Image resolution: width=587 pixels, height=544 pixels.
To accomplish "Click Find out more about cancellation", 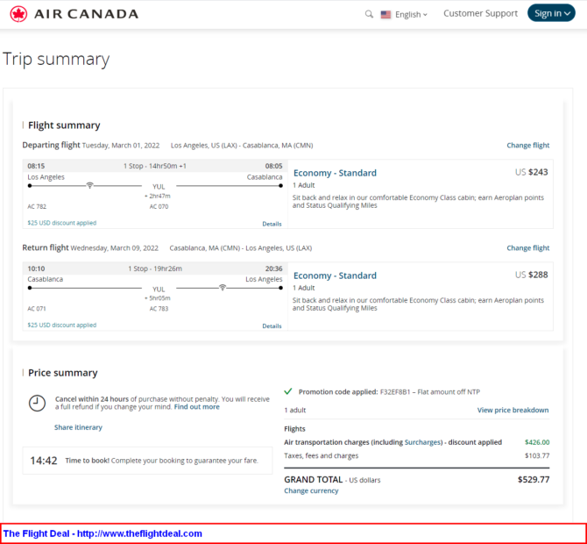I will 197,407.
